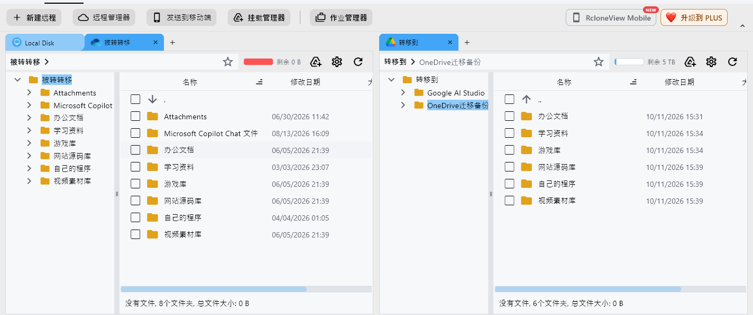753x315 pixels.
Task: Click the right pane mount drive icon
Action: tap(690, 62)
